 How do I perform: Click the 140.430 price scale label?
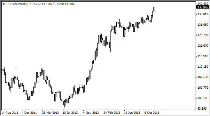coord(203,3)
